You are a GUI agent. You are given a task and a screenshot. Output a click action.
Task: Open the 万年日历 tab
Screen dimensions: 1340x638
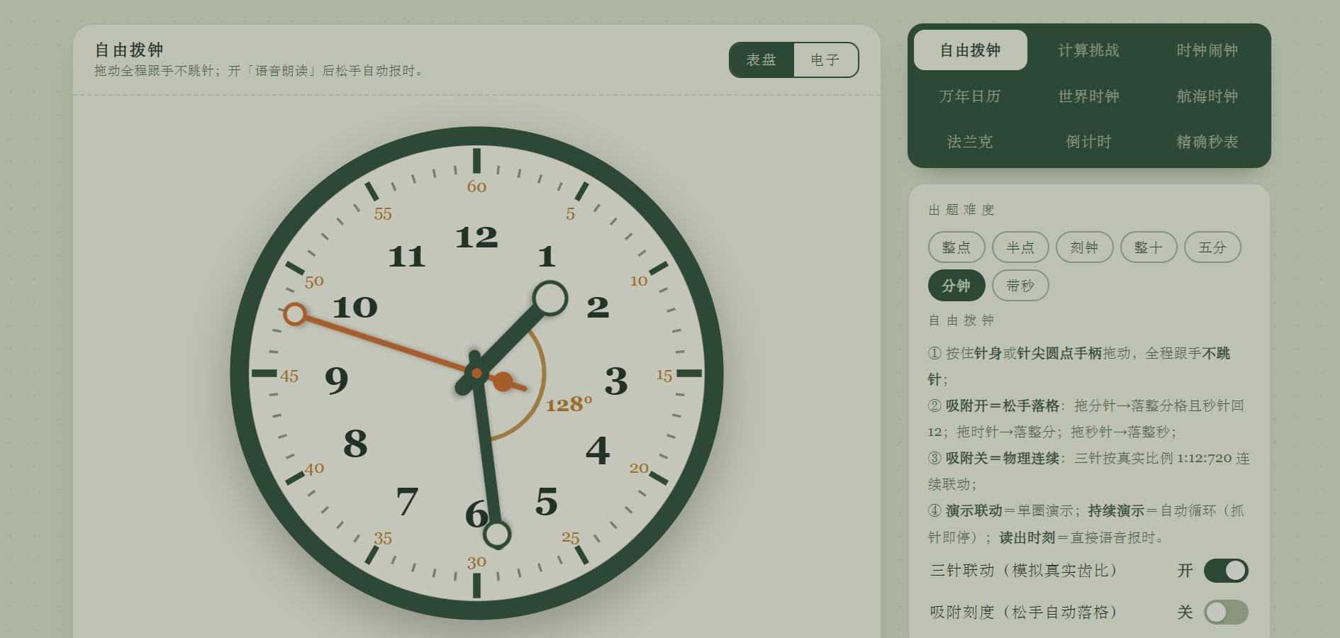pyautogui.click(x=970, y=96)
